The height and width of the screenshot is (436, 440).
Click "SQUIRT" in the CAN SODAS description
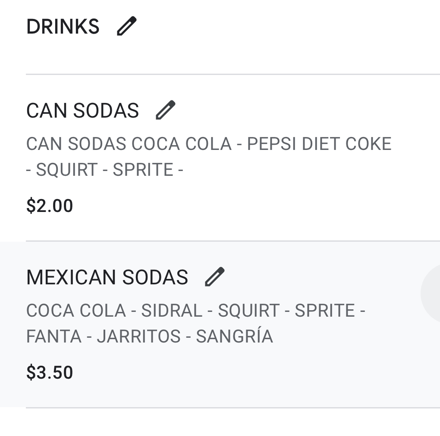pyautogui.click(x=67, y=170)
